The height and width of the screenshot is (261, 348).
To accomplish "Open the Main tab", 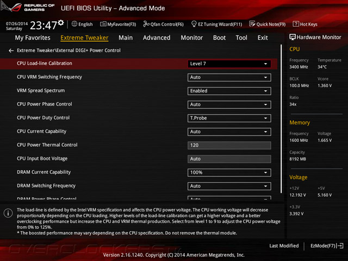I will coord(126,38).
